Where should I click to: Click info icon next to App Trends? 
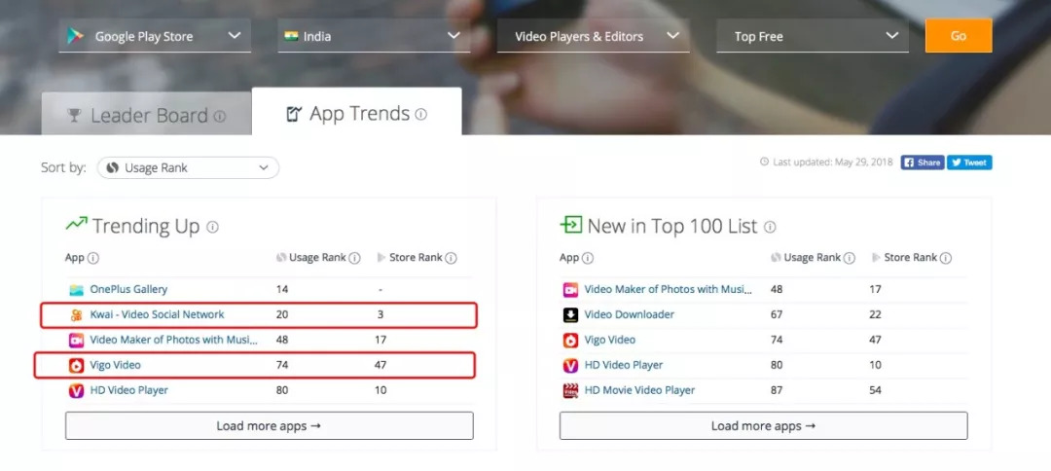(x=421, y=114)
